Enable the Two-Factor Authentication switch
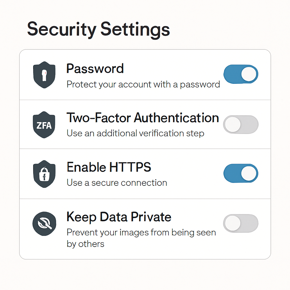Image resolution: width=290 pixels, height=290 pixels. (x=241, y=124)
